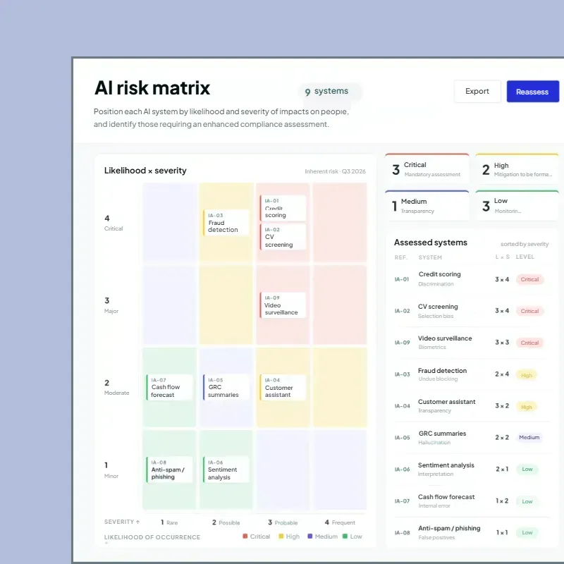
Task: Open the High summary card
Action: 517,168
